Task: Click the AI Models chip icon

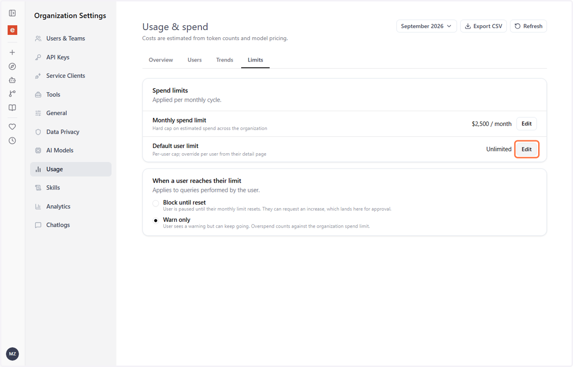Action: [x=38, y=150]
